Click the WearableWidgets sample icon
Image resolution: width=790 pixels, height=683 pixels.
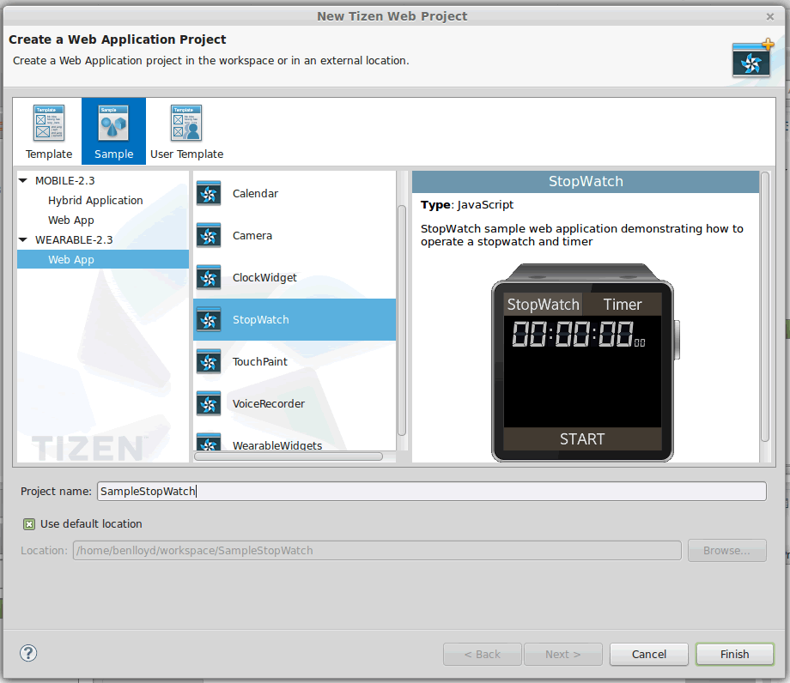[209, 442]
